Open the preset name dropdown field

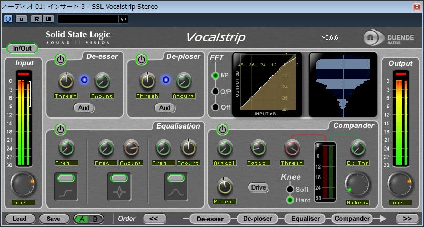[x=88, y=19]
